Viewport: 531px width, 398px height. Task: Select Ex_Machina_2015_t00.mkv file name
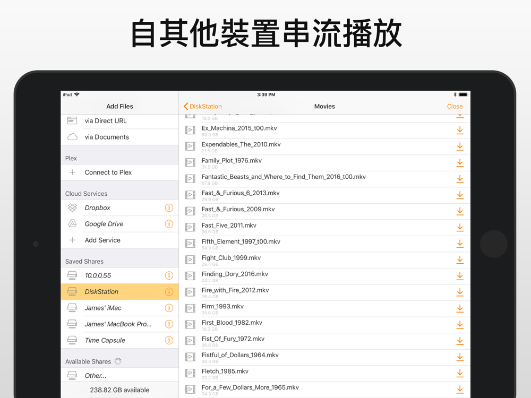click(239, 128)
